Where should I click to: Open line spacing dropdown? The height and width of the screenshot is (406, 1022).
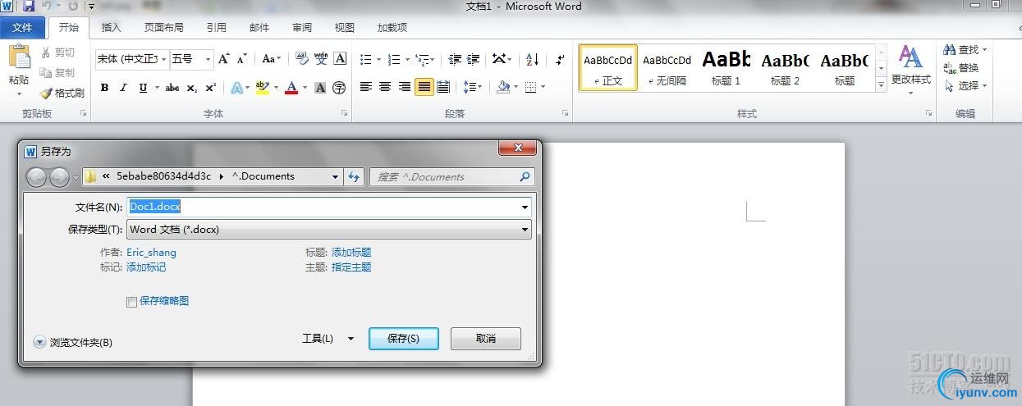(479, 87)
